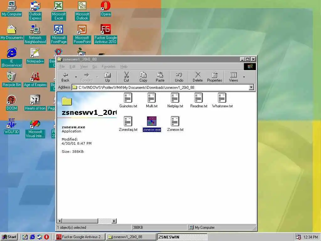Select WOLF3D desktop shortcut
Viewport: 321px width, 241px height.
pos(12,126)
